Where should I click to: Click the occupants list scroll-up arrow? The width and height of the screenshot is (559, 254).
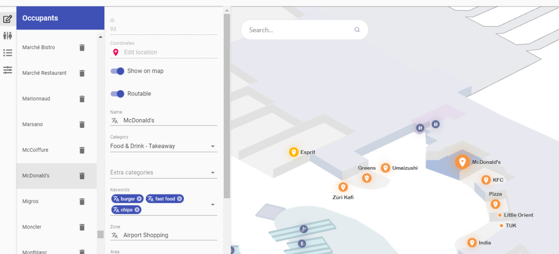tap(100, 37)
